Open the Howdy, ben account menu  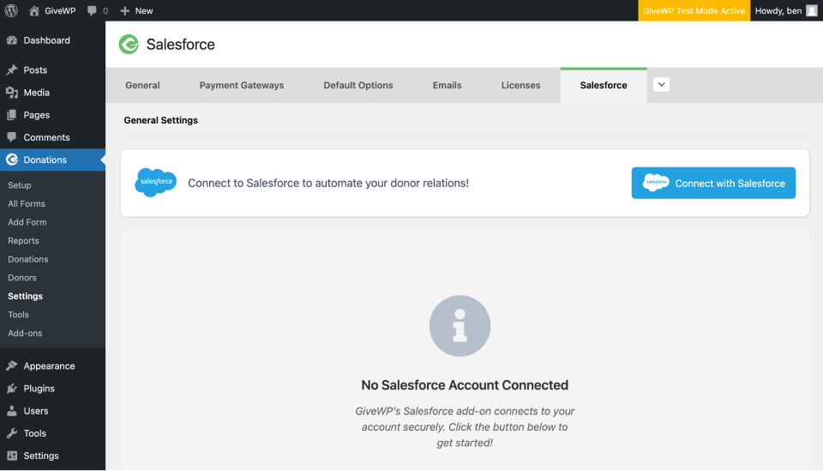coord(786,10)
